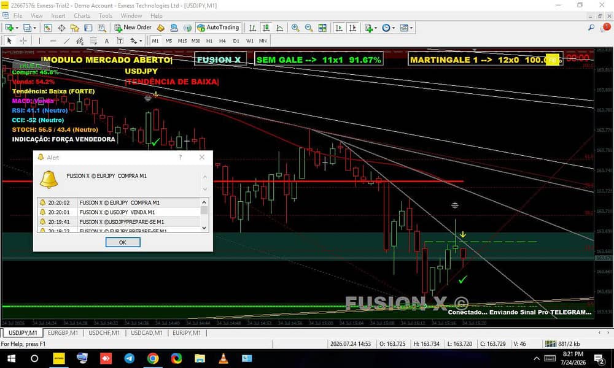Viewport: 614px width, 368px height.
Task: Switch to H1 timeframe
Action: pos(209,40)
